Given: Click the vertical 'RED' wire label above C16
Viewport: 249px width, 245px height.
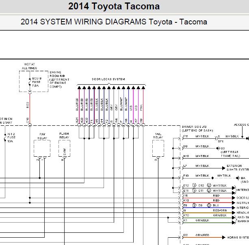Looking at the screenshot, I should pos(28,105).
